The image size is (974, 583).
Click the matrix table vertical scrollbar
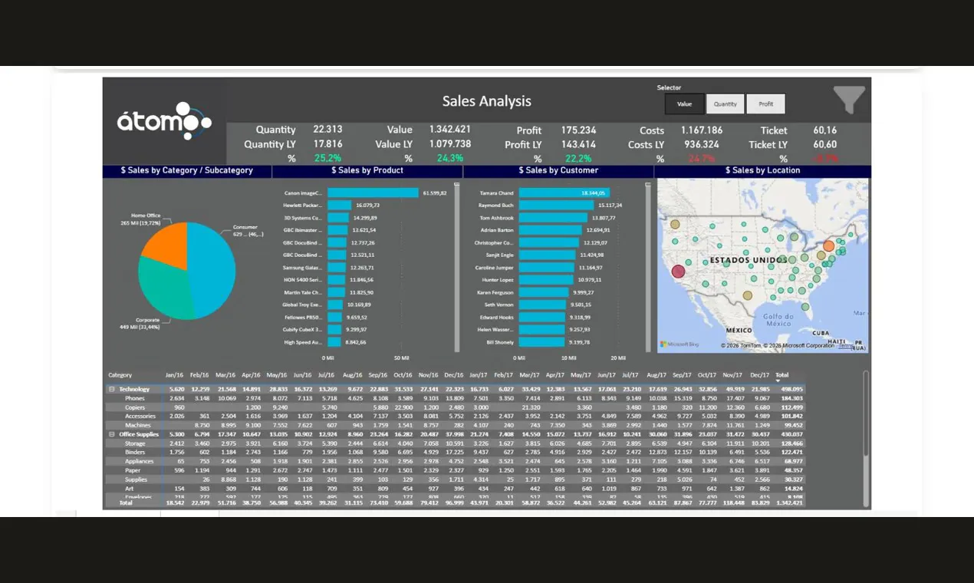[x=867, y=438]
